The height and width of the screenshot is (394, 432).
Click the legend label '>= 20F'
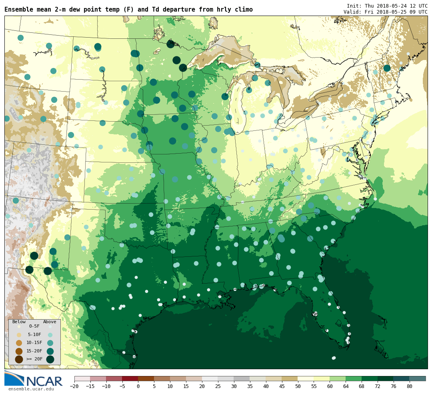pyautogui.click(x=34, y=359)
